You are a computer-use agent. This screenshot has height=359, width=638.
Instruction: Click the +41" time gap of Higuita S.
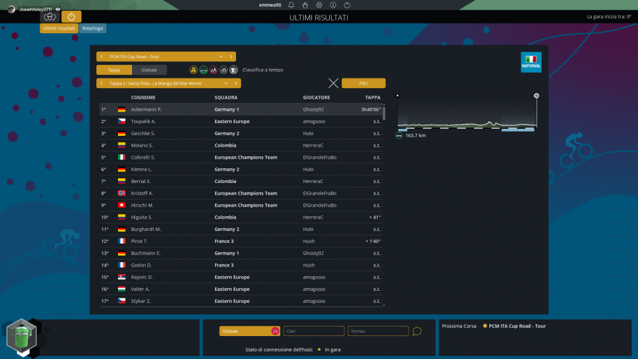(x=375, y=217)
